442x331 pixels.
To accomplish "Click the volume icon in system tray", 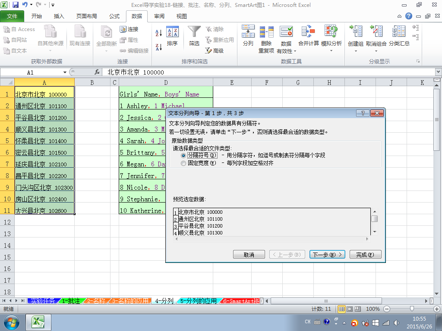I will pyautogui.click(x=397, y=323).
